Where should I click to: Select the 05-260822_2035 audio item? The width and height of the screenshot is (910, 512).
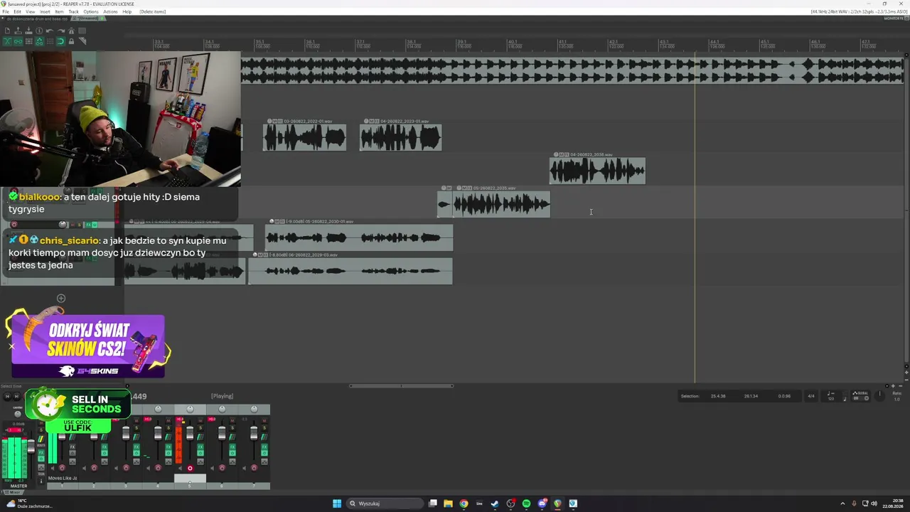click(501, 205)
